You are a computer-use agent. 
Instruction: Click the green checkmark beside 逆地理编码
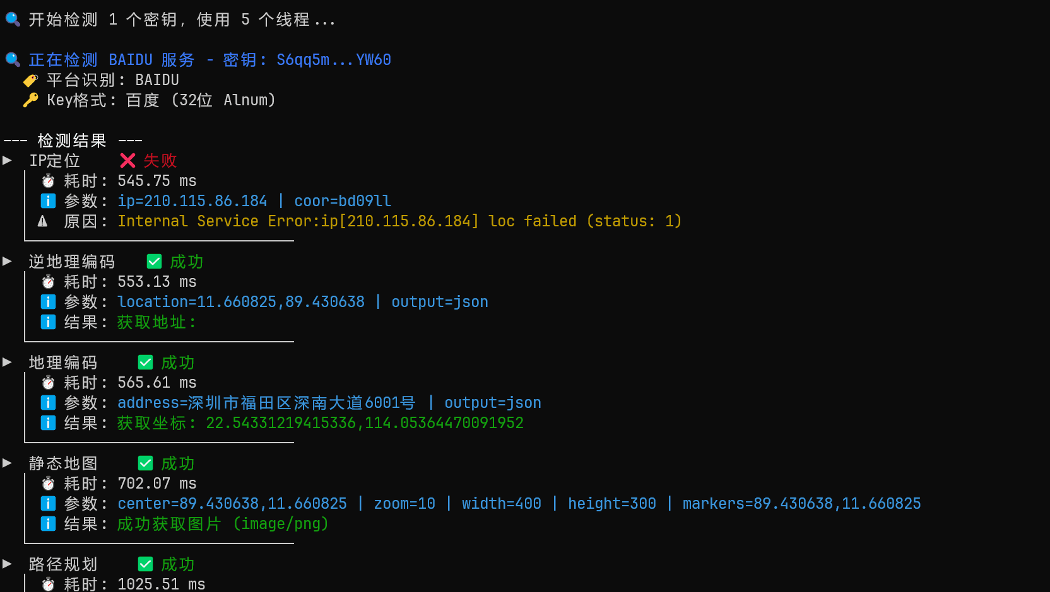[x=154, y=262]
